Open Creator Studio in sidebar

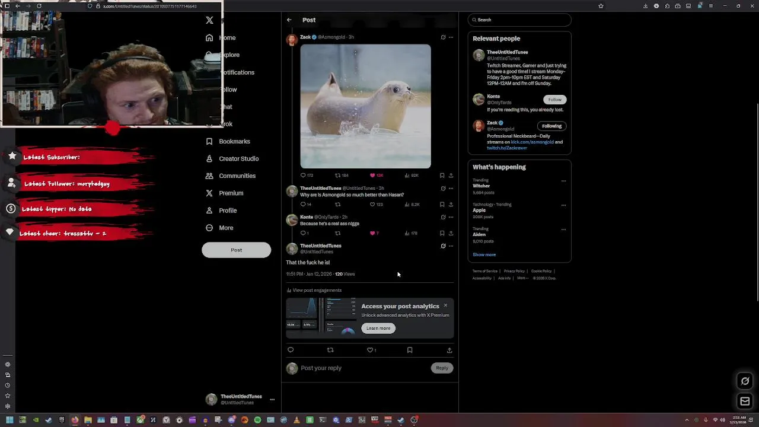click(232, 159)
